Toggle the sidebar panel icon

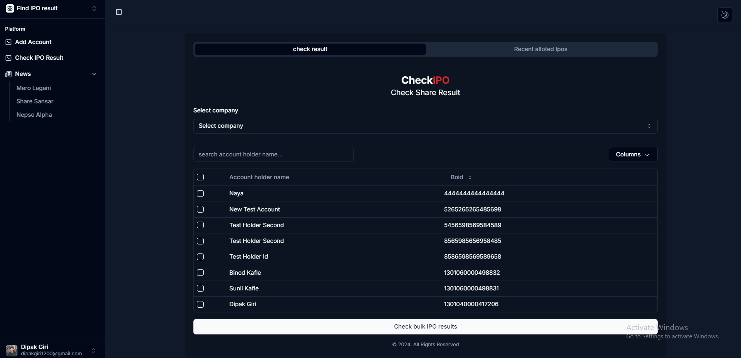point(119,12)
